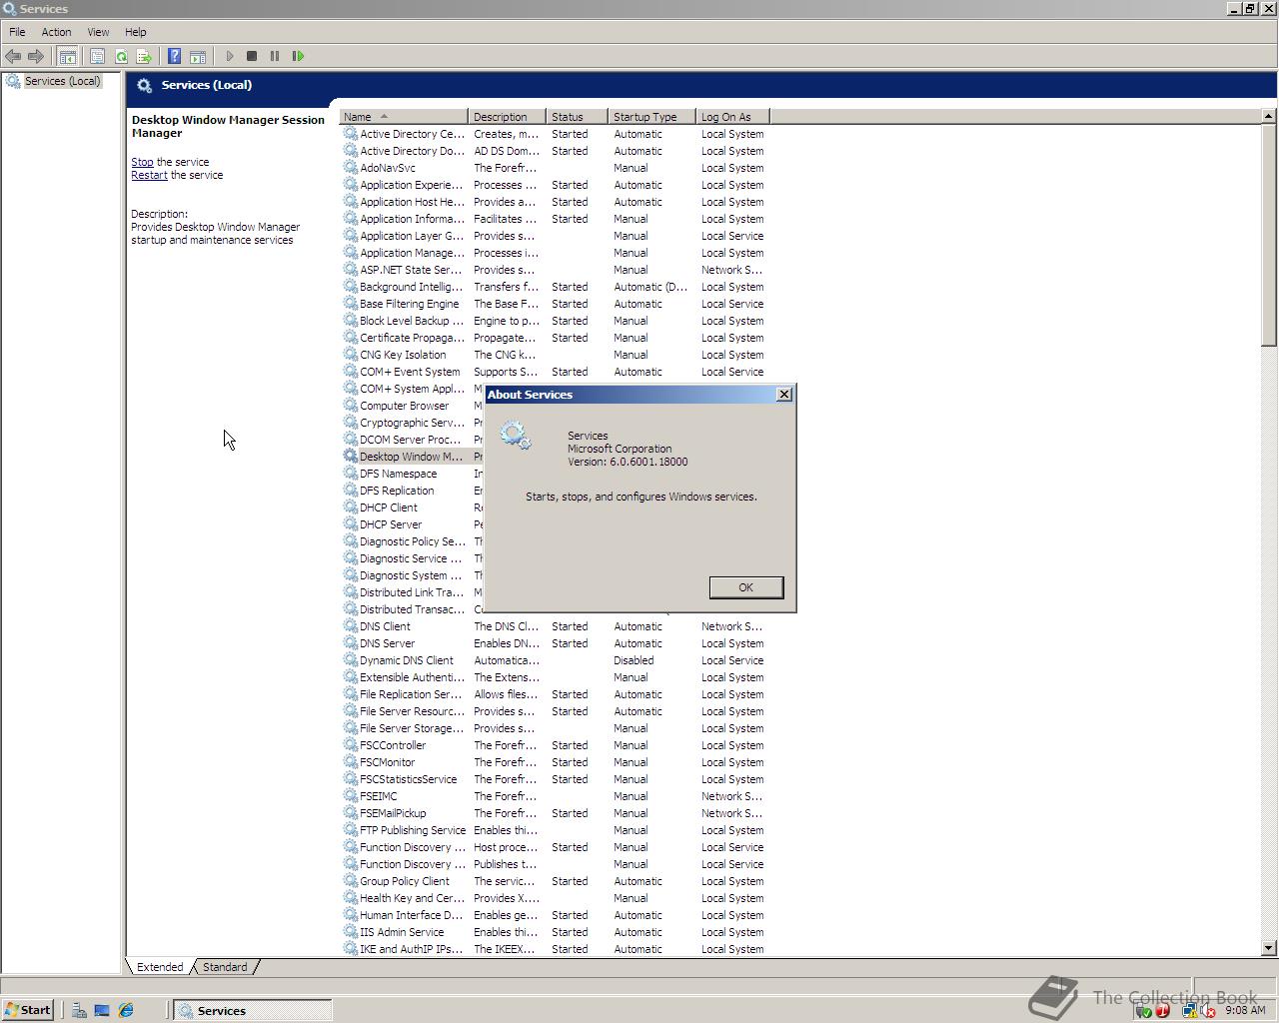Click the gear icon beside AdoNavSvc
The width and height of the screenshot is (1279, 1023).
coord(351,168)
